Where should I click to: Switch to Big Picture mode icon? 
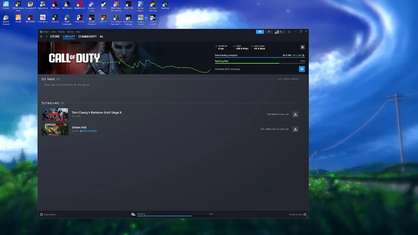click(289, 32)
